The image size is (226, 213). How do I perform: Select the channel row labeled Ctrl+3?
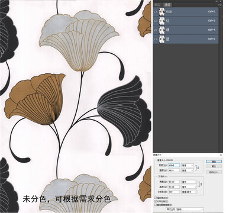click(186, 21)
